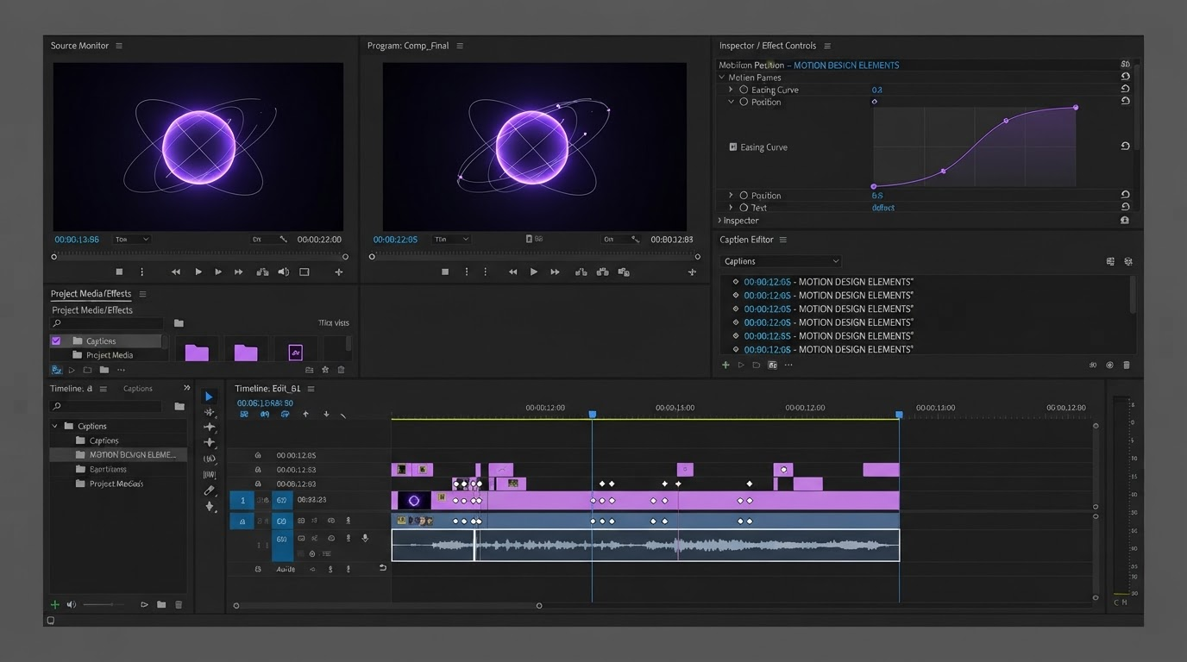Select the Pen tool in the tool strip
The image size is (1187, 662).
(209, 490)
